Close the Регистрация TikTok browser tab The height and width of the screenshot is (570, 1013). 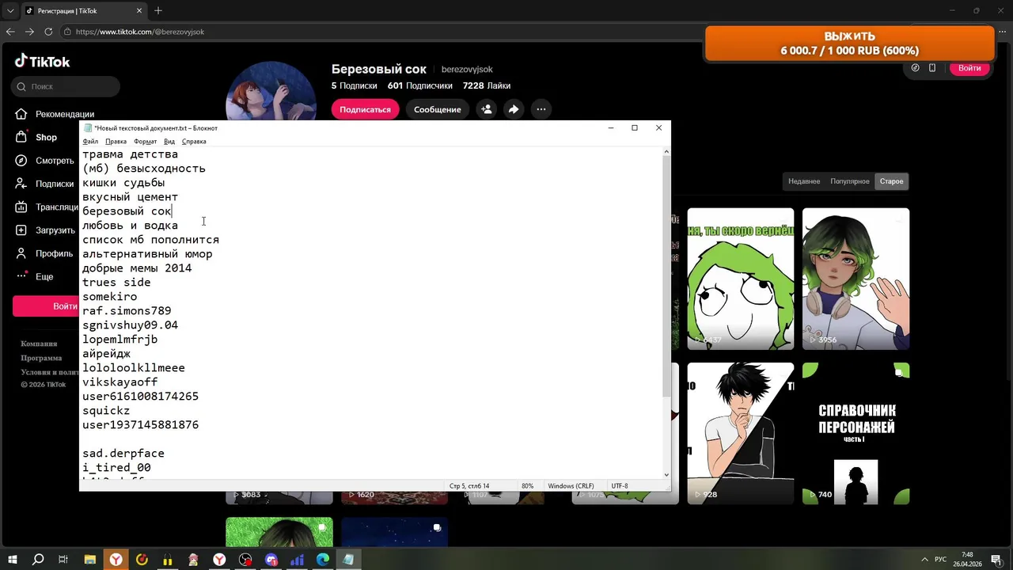point(139,11)
